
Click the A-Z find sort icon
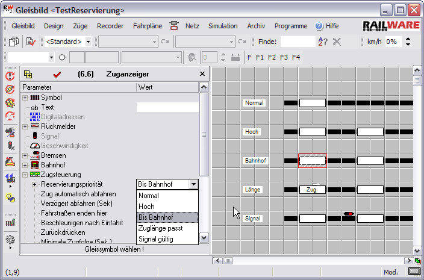[323, 42]
